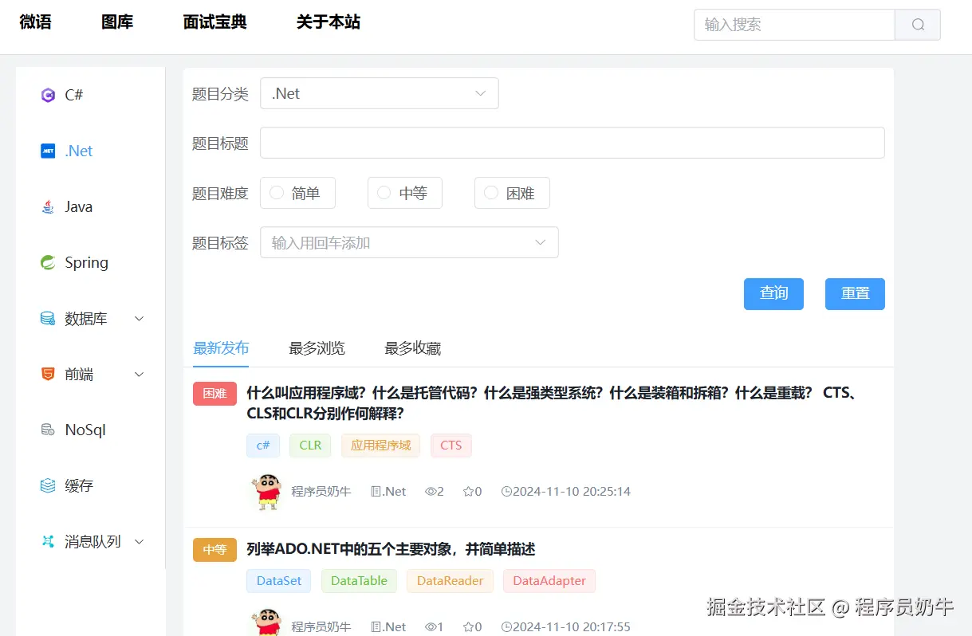Select the NoSql category icon
Viewport: 972px width, 636px height.
pyautogui.click(x=49, y=430)
